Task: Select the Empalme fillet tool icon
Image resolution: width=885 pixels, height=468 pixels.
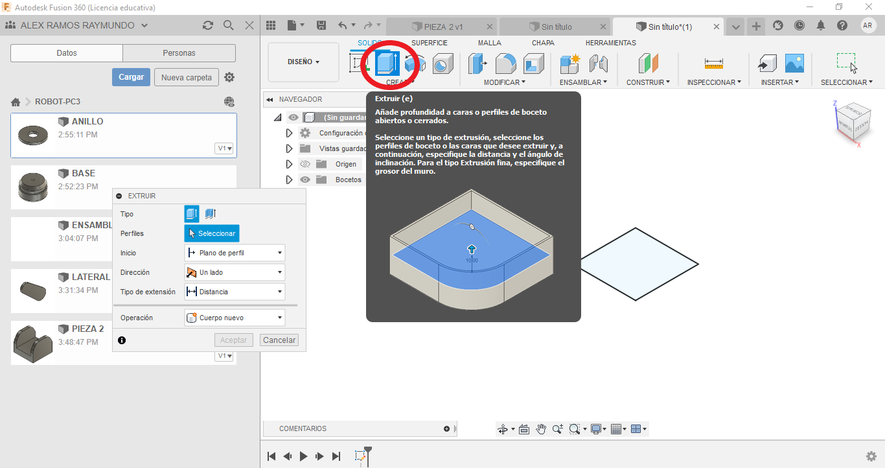Action: click(505, 64)
